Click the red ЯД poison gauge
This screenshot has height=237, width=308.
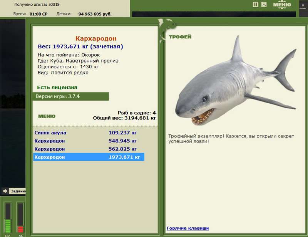pos(20,217)
